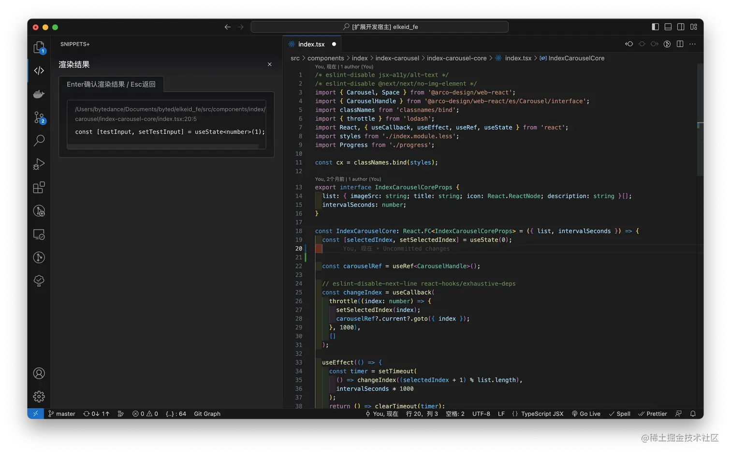731x455 pixels.
Task: Open Git Graph from status bar
Action: coord(207,414)
